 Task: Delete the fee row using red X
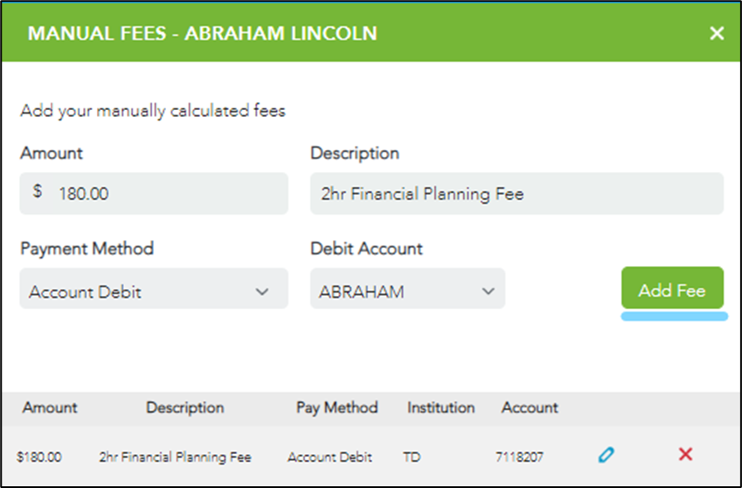pyautogui.click(x=685, y=455)
